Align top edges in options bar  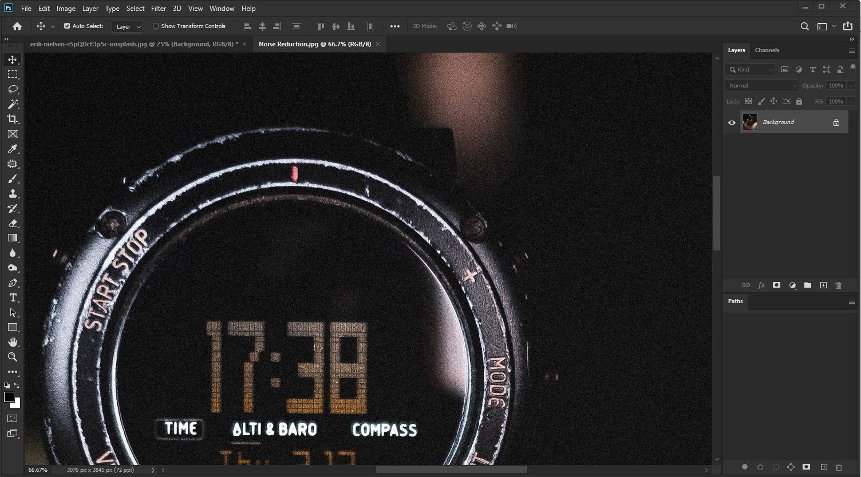pos(321,26)
